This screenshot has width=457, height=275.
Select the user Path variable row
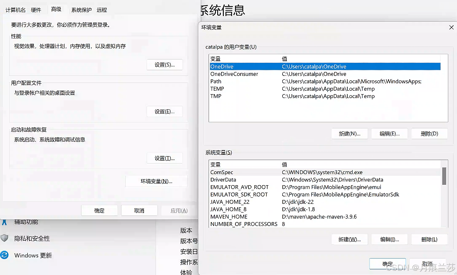325,82
